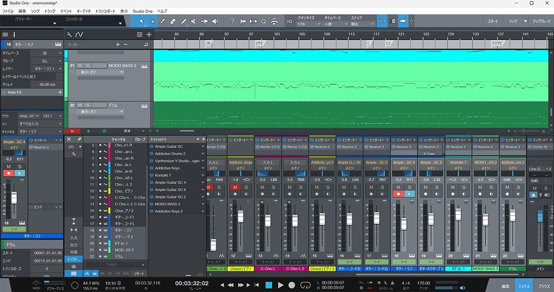This screenshot has width=554, height=292.
Task: Toggle the loop button in transport
Action: (305, 285)
